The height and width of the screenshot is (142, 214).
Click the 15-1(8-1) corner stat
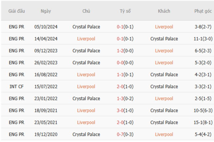click(x=203, y=122)
